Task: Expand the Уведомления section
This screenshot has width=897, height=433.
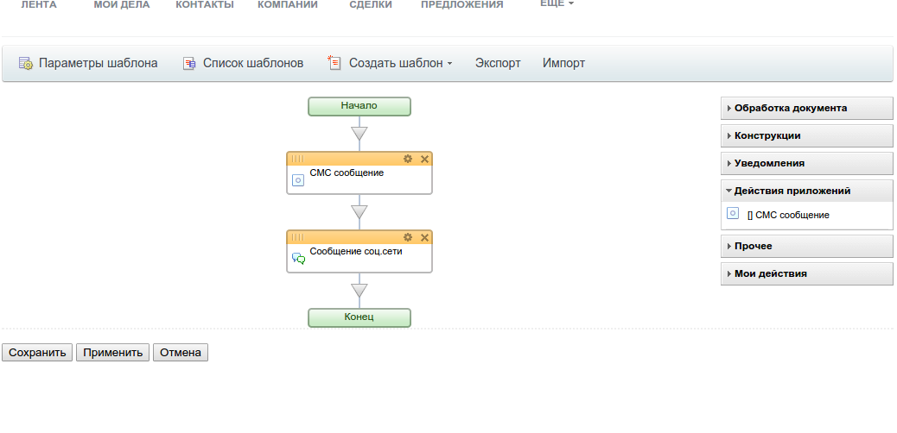Action: point(806,163)
